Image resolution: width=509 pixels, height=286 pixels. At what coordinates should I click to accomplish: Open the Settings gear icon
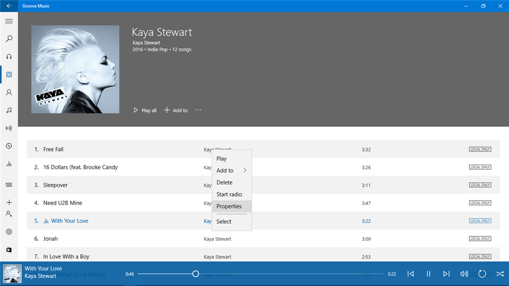[x=9, y=232]
